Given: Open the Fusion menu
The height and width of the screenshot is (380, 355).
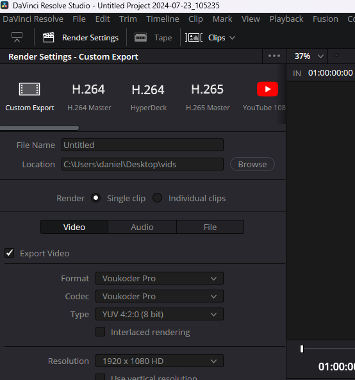Looking at the screenshot, I should 325,19.
